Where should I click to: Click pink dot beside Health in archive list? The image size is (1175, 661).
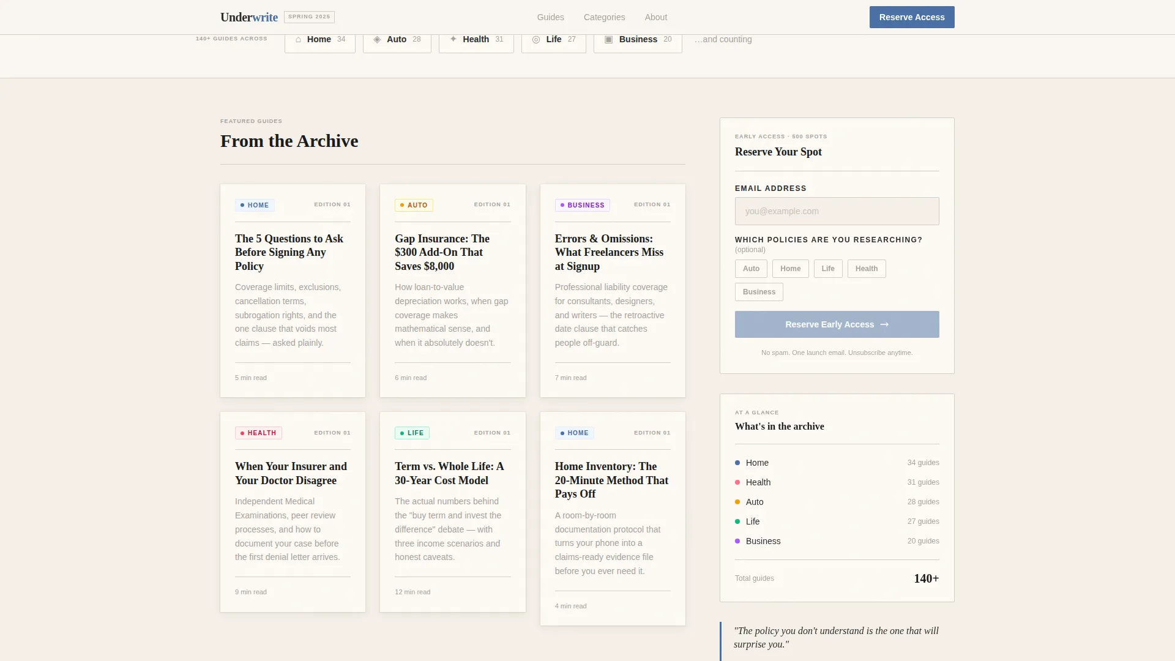(737, 482)
